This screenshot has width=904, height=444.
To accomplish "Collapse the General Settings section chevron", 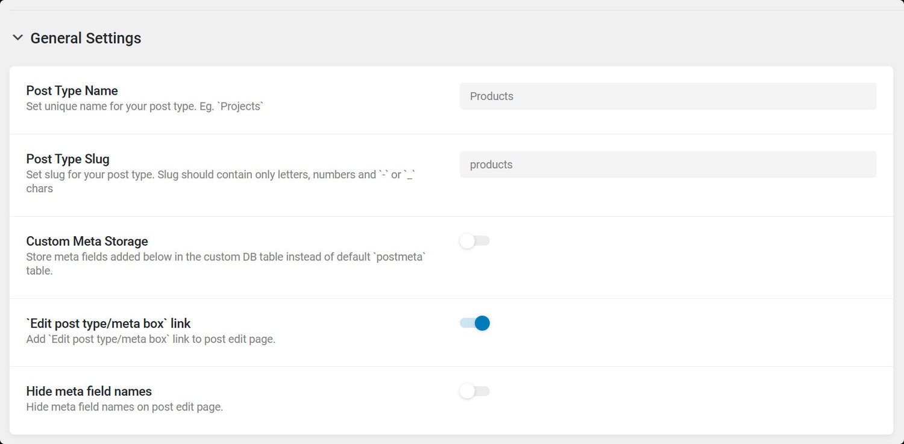I will pyautogui.click(x=17, y=38).
